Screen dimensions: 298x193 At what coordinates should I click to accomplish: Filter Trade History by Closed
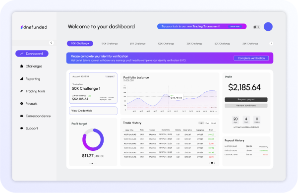coord(213,123)
